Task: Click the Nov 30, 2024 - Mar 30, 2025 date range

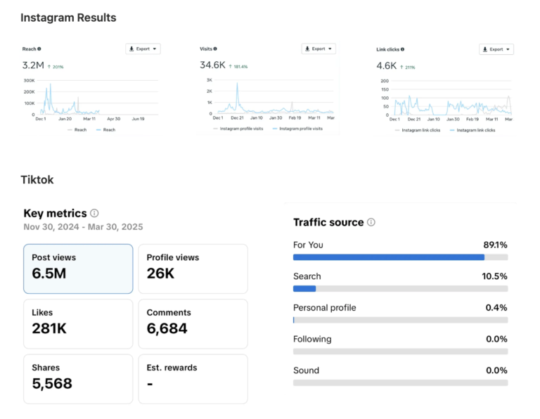Action: tap(83, 227)
